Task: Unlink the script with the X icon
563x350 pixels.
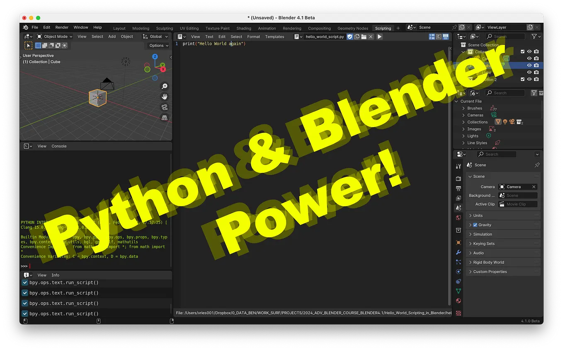Action: [371, 36]
